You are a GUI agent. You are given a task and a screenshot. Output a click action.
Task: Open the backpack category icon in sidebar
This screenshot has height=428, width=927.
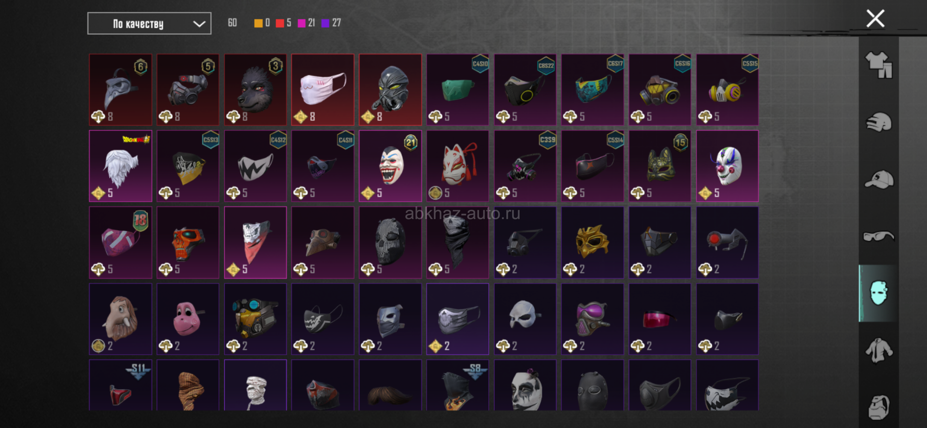(x=879, y=408)
